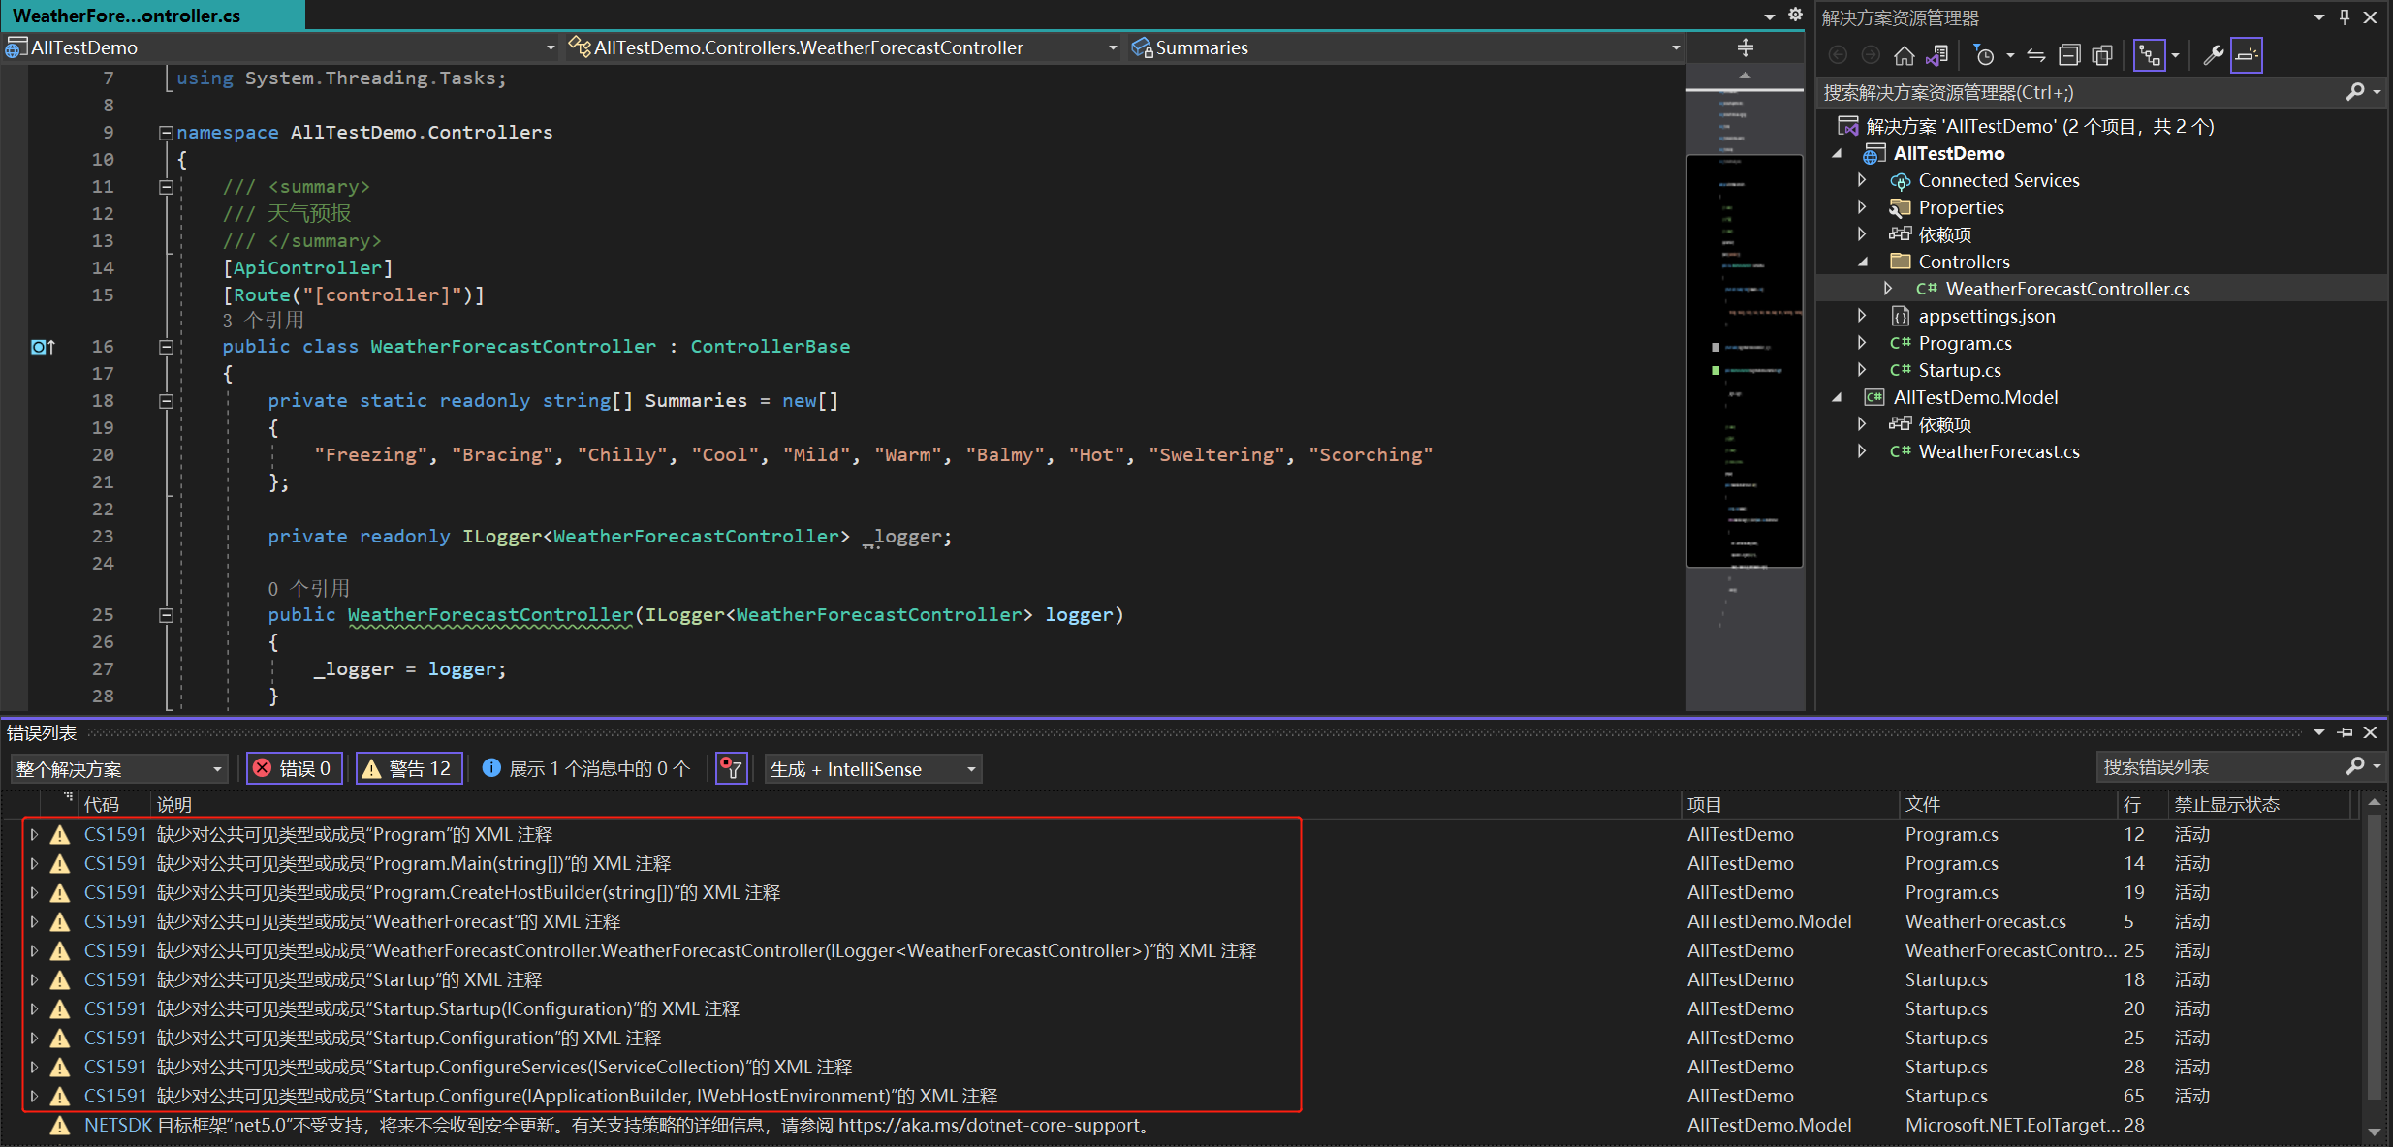
Task: Show all files icon in Solution Explorer
Action: point(2102,56)
